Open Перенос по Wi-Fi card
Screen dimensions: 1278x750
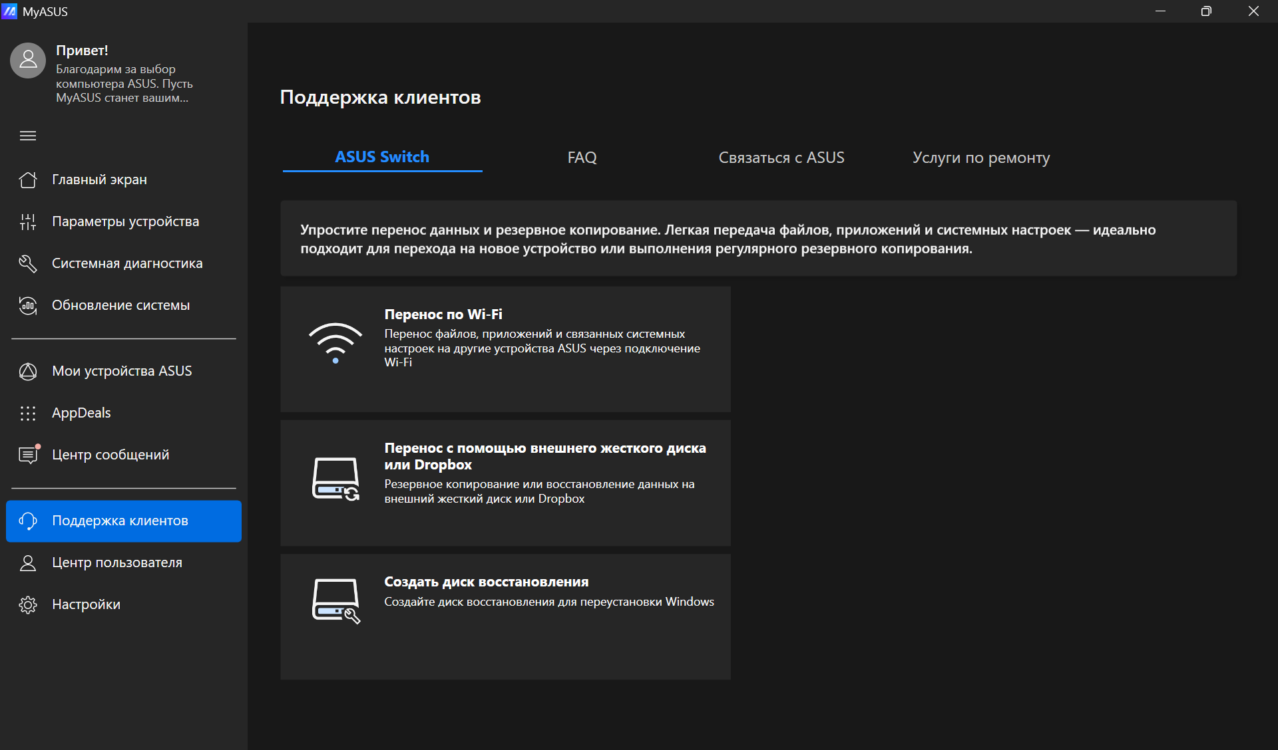(505, 348)
